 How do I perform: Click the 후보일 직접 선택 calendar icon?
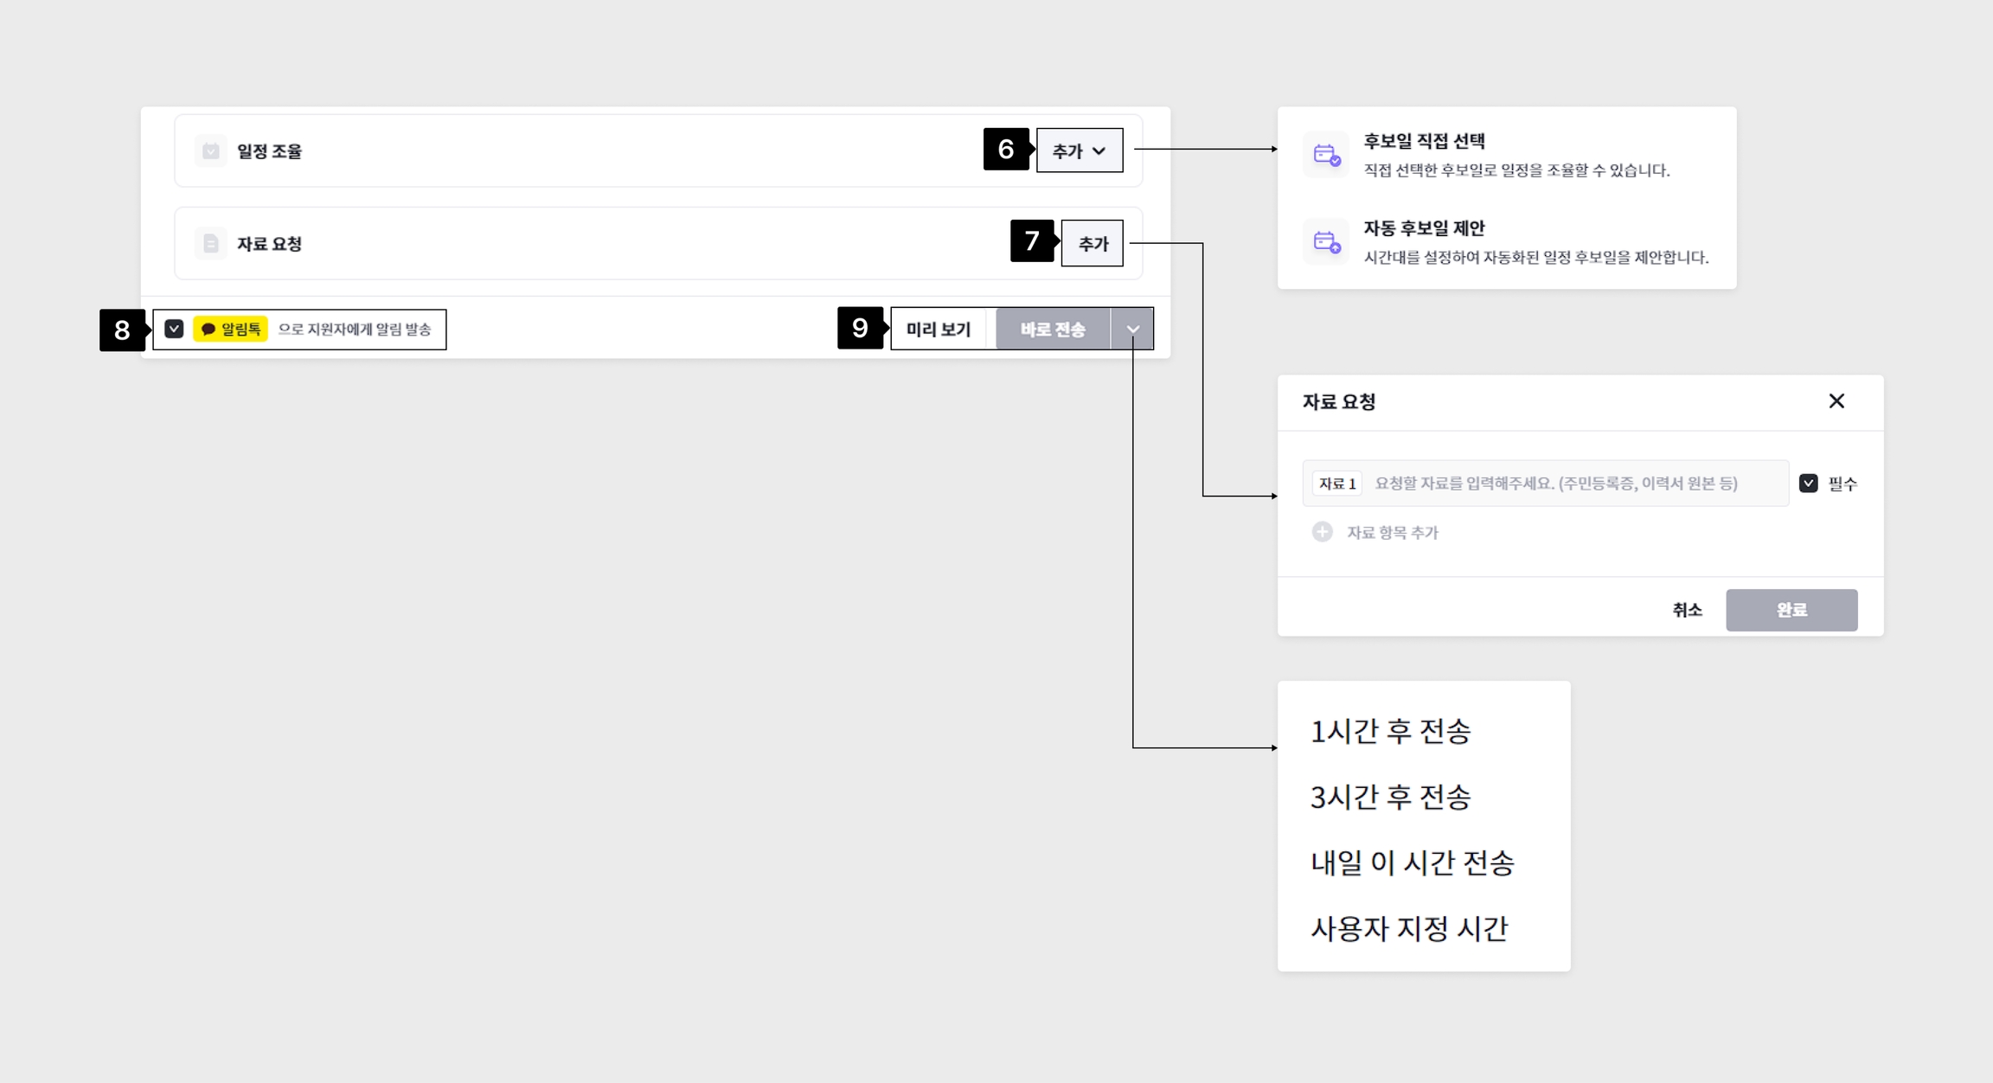click(x=1326, y=156)
